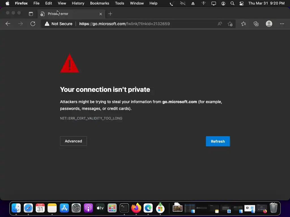
Task: Open the Favorites list icon
Action: (244, 24)
